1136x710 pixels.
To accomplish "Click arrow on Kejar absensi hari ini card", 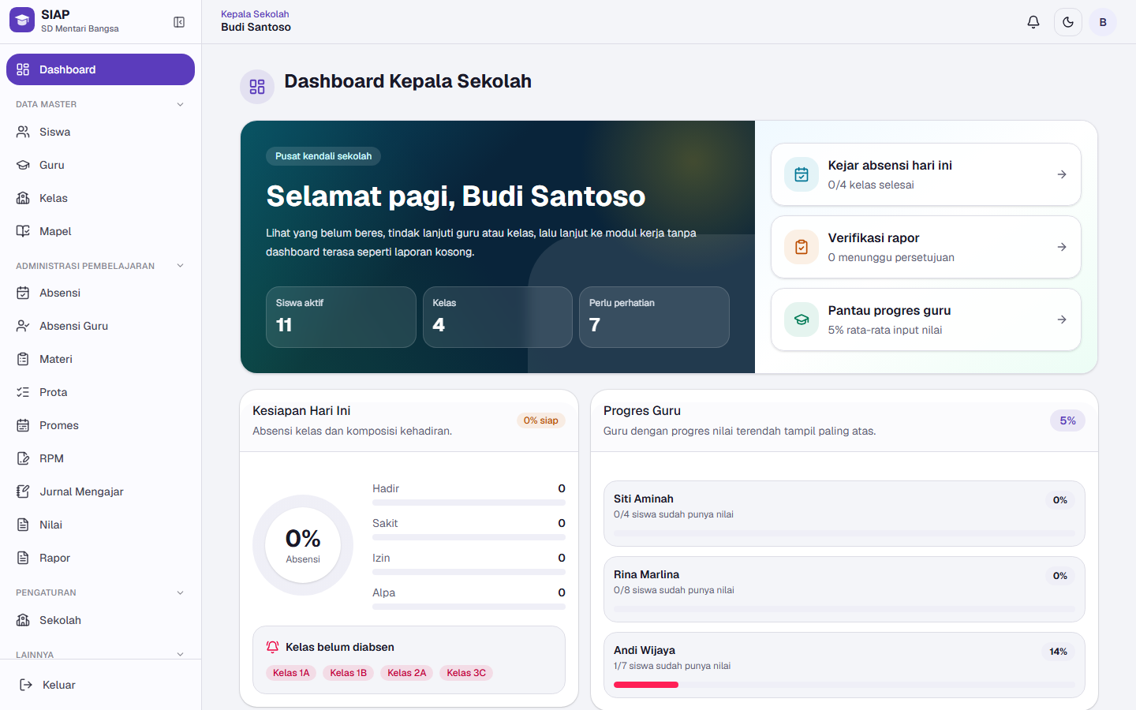I will [x=1062, y=174].
